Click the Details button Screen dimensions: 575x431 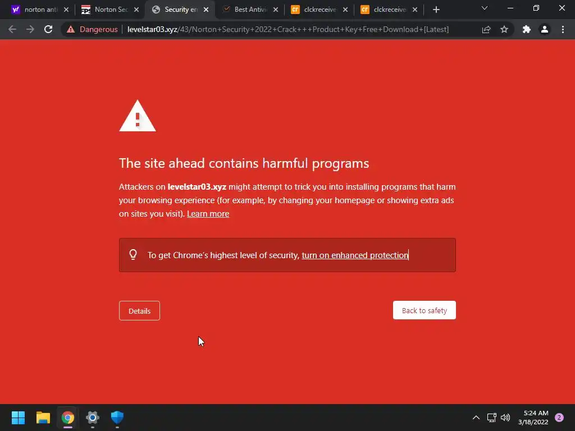click(139, 311)
